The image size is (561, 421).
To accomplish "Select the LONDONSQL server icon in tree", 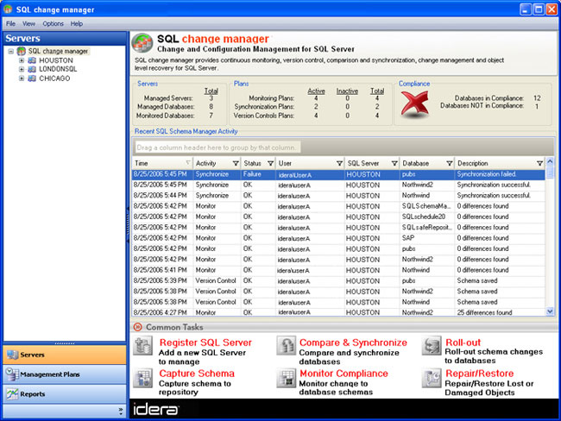I will pyautogui.click(x=32, y=69).
